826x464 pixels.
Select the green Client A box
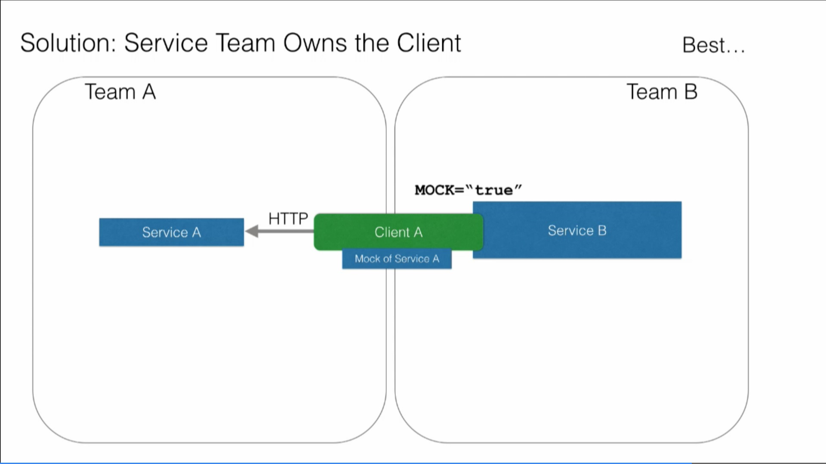(x=398, y=232)
